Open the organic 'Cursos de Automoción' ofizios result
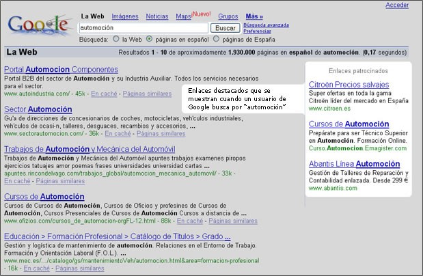 (44, 197)
